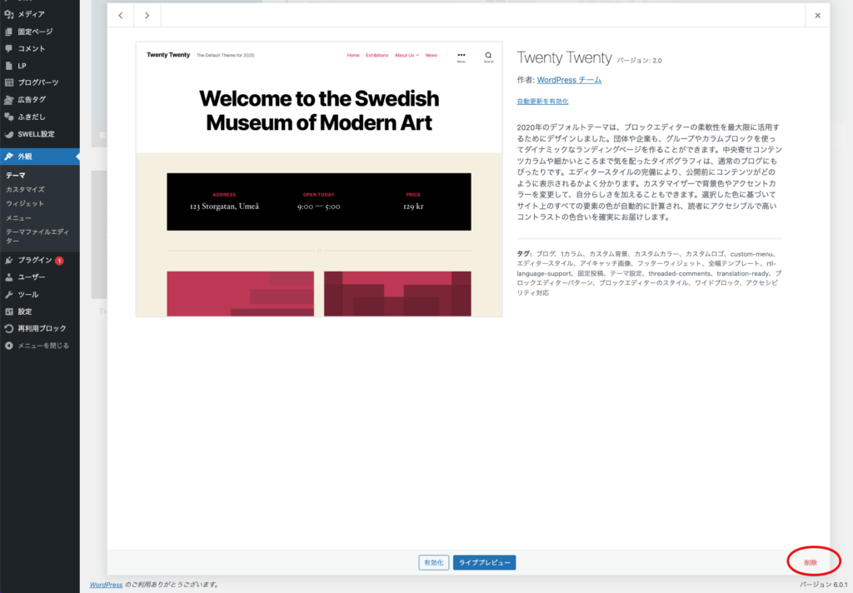This screenshot has width=853, height=593.
Task: Click the コメント speech bubble icon
Action: 8,48
